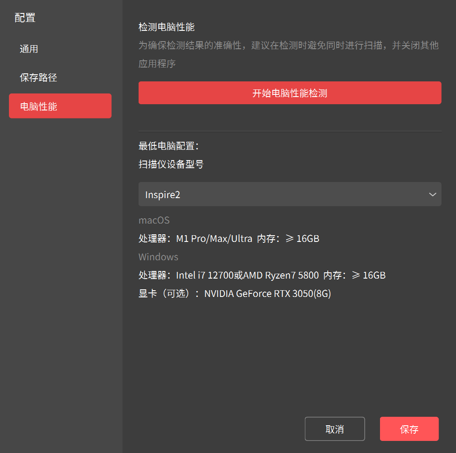This screenshot has width=456, height=453.
Task: Click the 扫描仪设备型号 label
Action: (x=171, y=165)
